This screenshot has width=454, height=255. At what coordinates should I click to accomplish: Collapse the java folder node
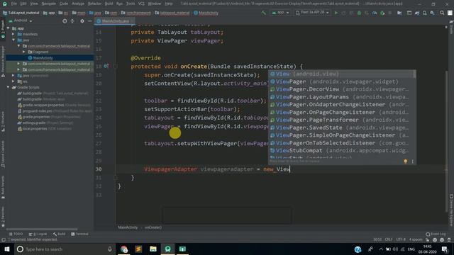(13, 40)
